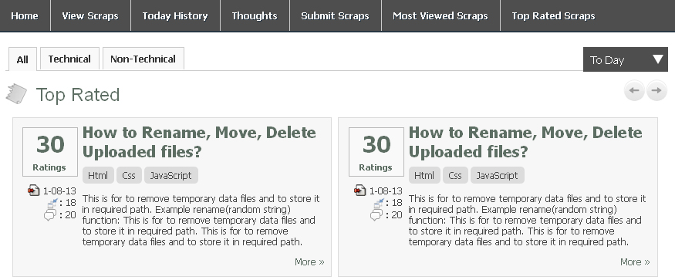Switch to the Technical tab
Image resolution: width=675 pixels, height=280 pixels.
[69, 59]
